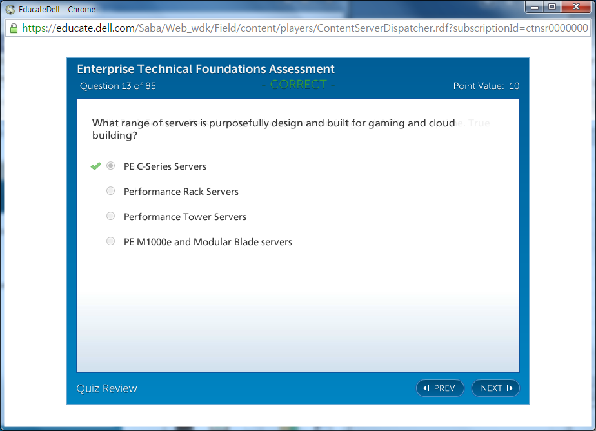The width and height of the screenshot is (596, 431).
Task: Click the EducateDell - Chrome window title
Action: [x=57, y=10]
